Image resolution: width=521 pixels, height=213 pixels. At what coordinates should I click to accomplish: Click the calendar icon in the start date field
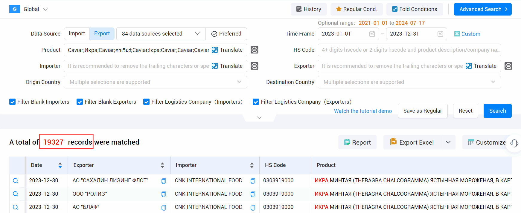pyautogui.click(x=372, y=34)
